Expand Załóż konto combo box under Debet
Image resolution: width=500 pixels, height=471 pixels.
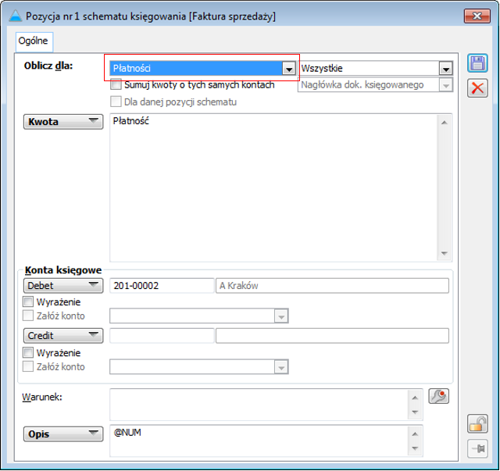281,316
